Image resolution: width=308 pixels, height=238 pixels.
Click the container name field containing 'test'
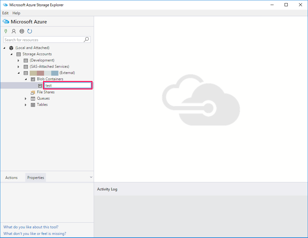pos(68,85)
